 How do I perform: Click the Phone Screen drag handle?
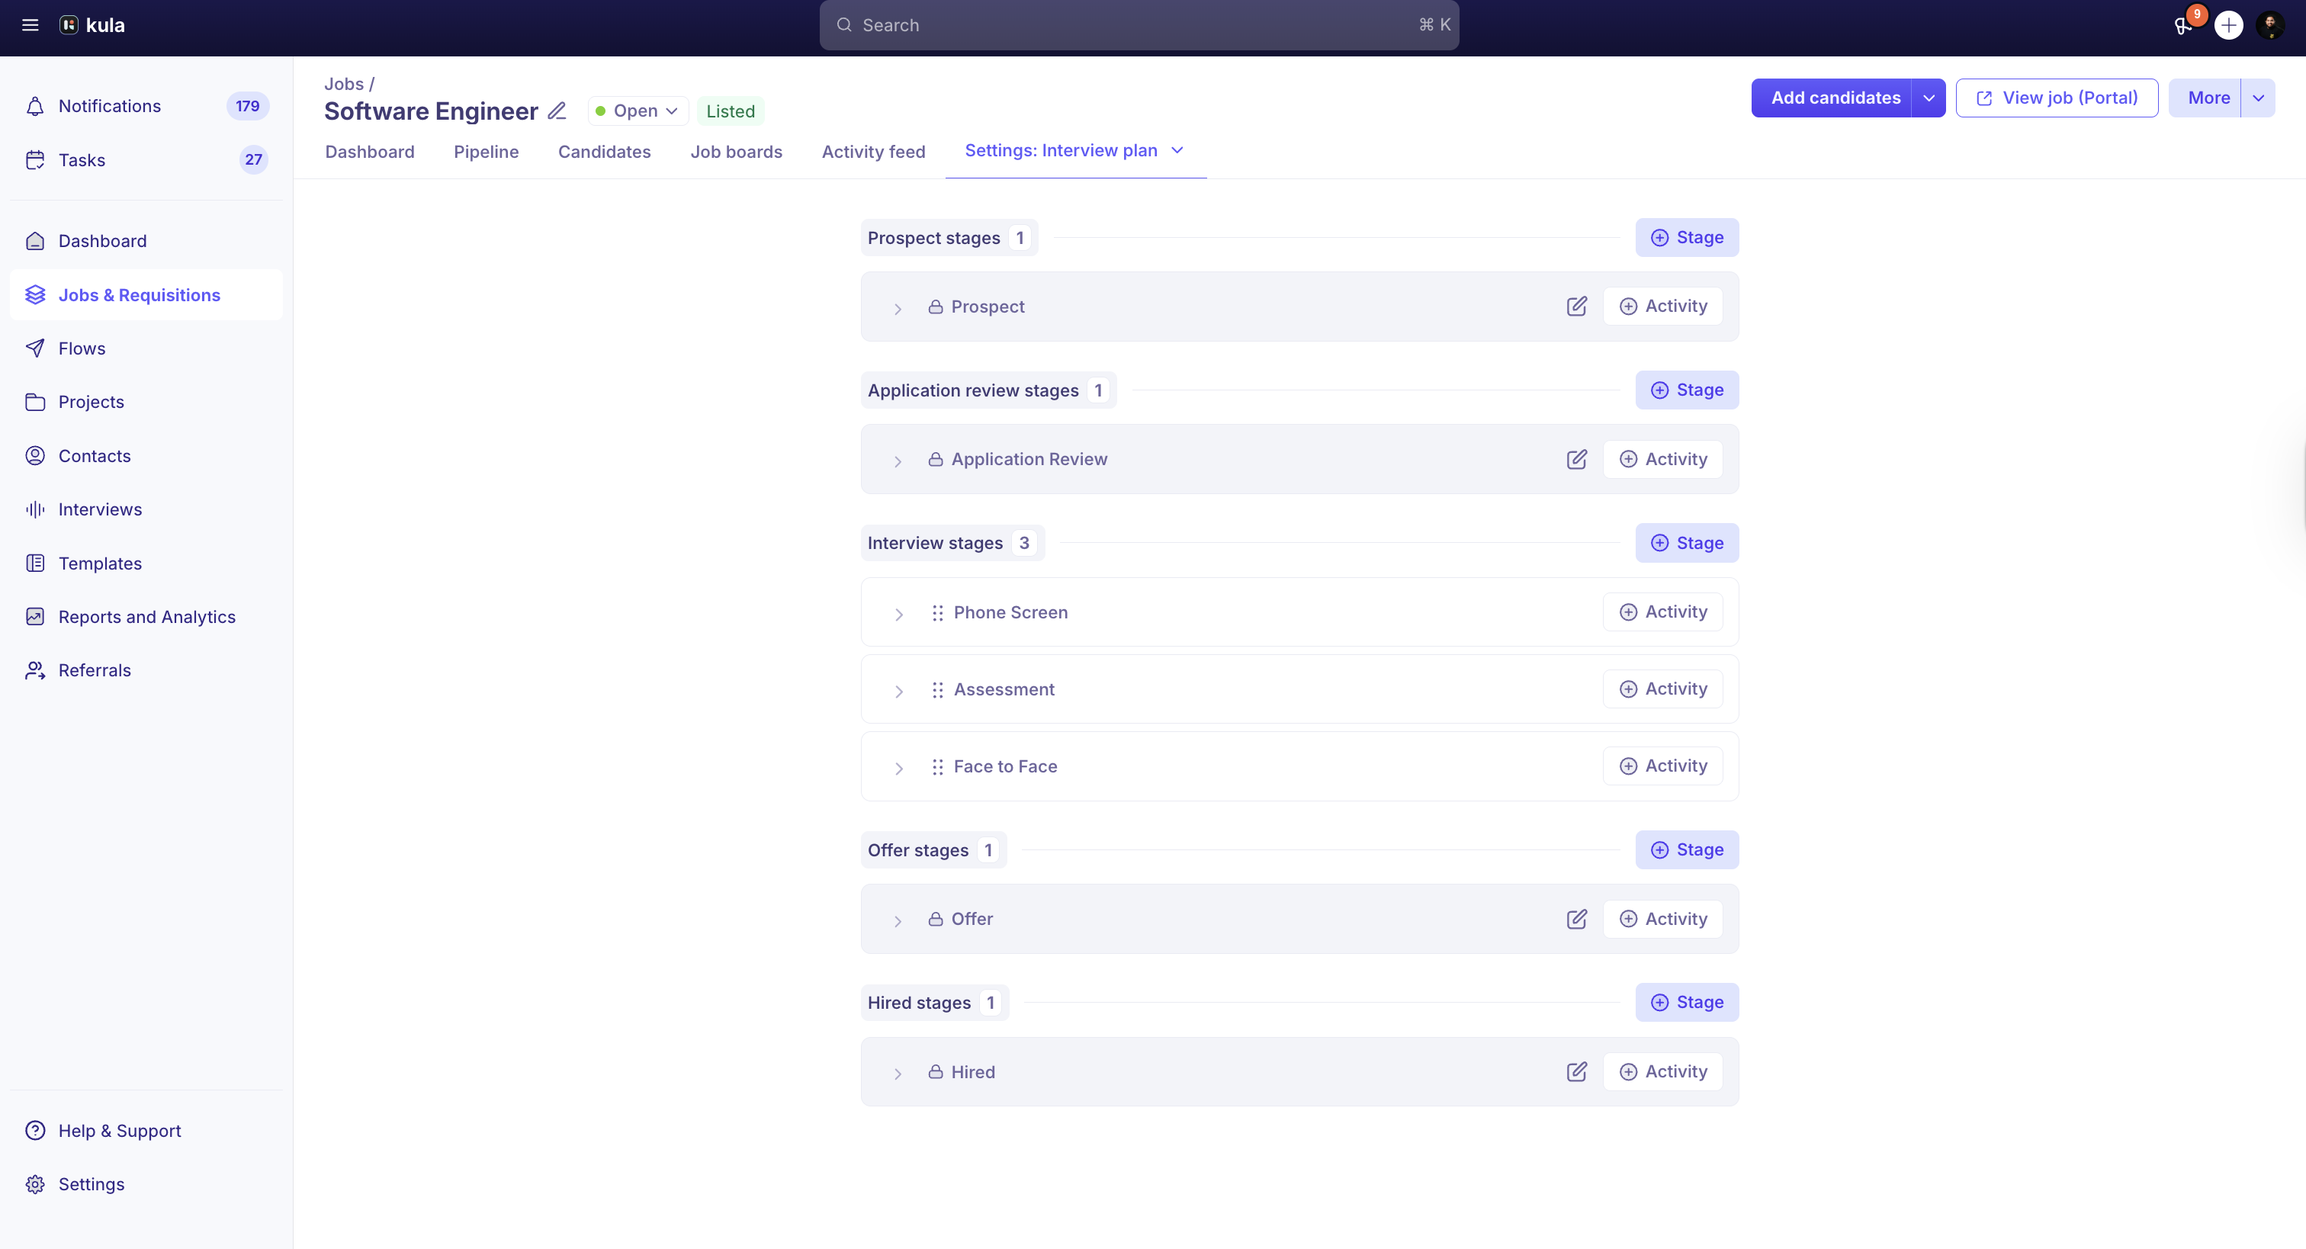click(937, 612)
